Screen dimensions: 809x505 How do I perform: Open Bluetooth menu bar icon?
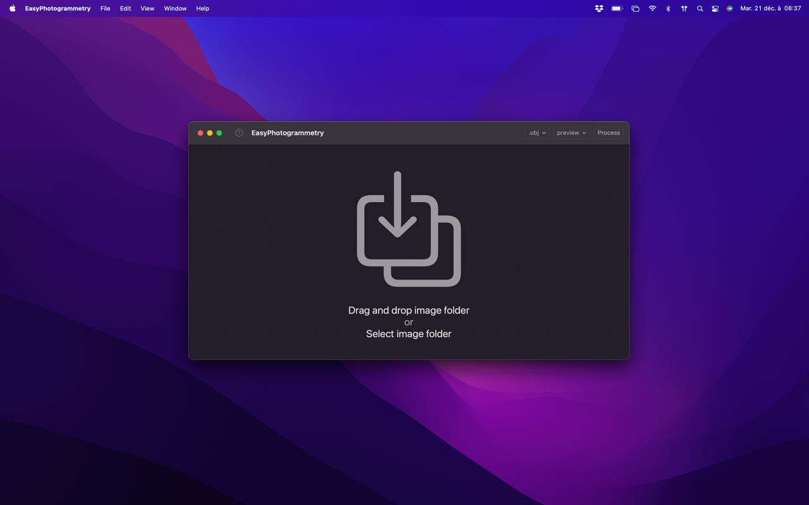pos(668,9)
